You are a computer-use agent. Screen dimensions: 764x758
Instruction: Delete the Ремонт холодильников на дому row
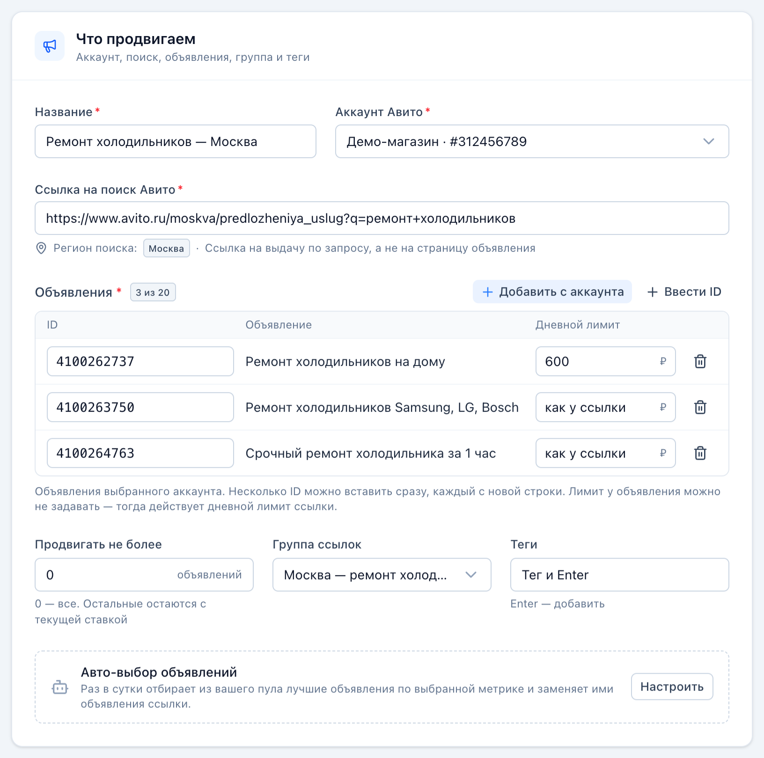pos(700,361)
